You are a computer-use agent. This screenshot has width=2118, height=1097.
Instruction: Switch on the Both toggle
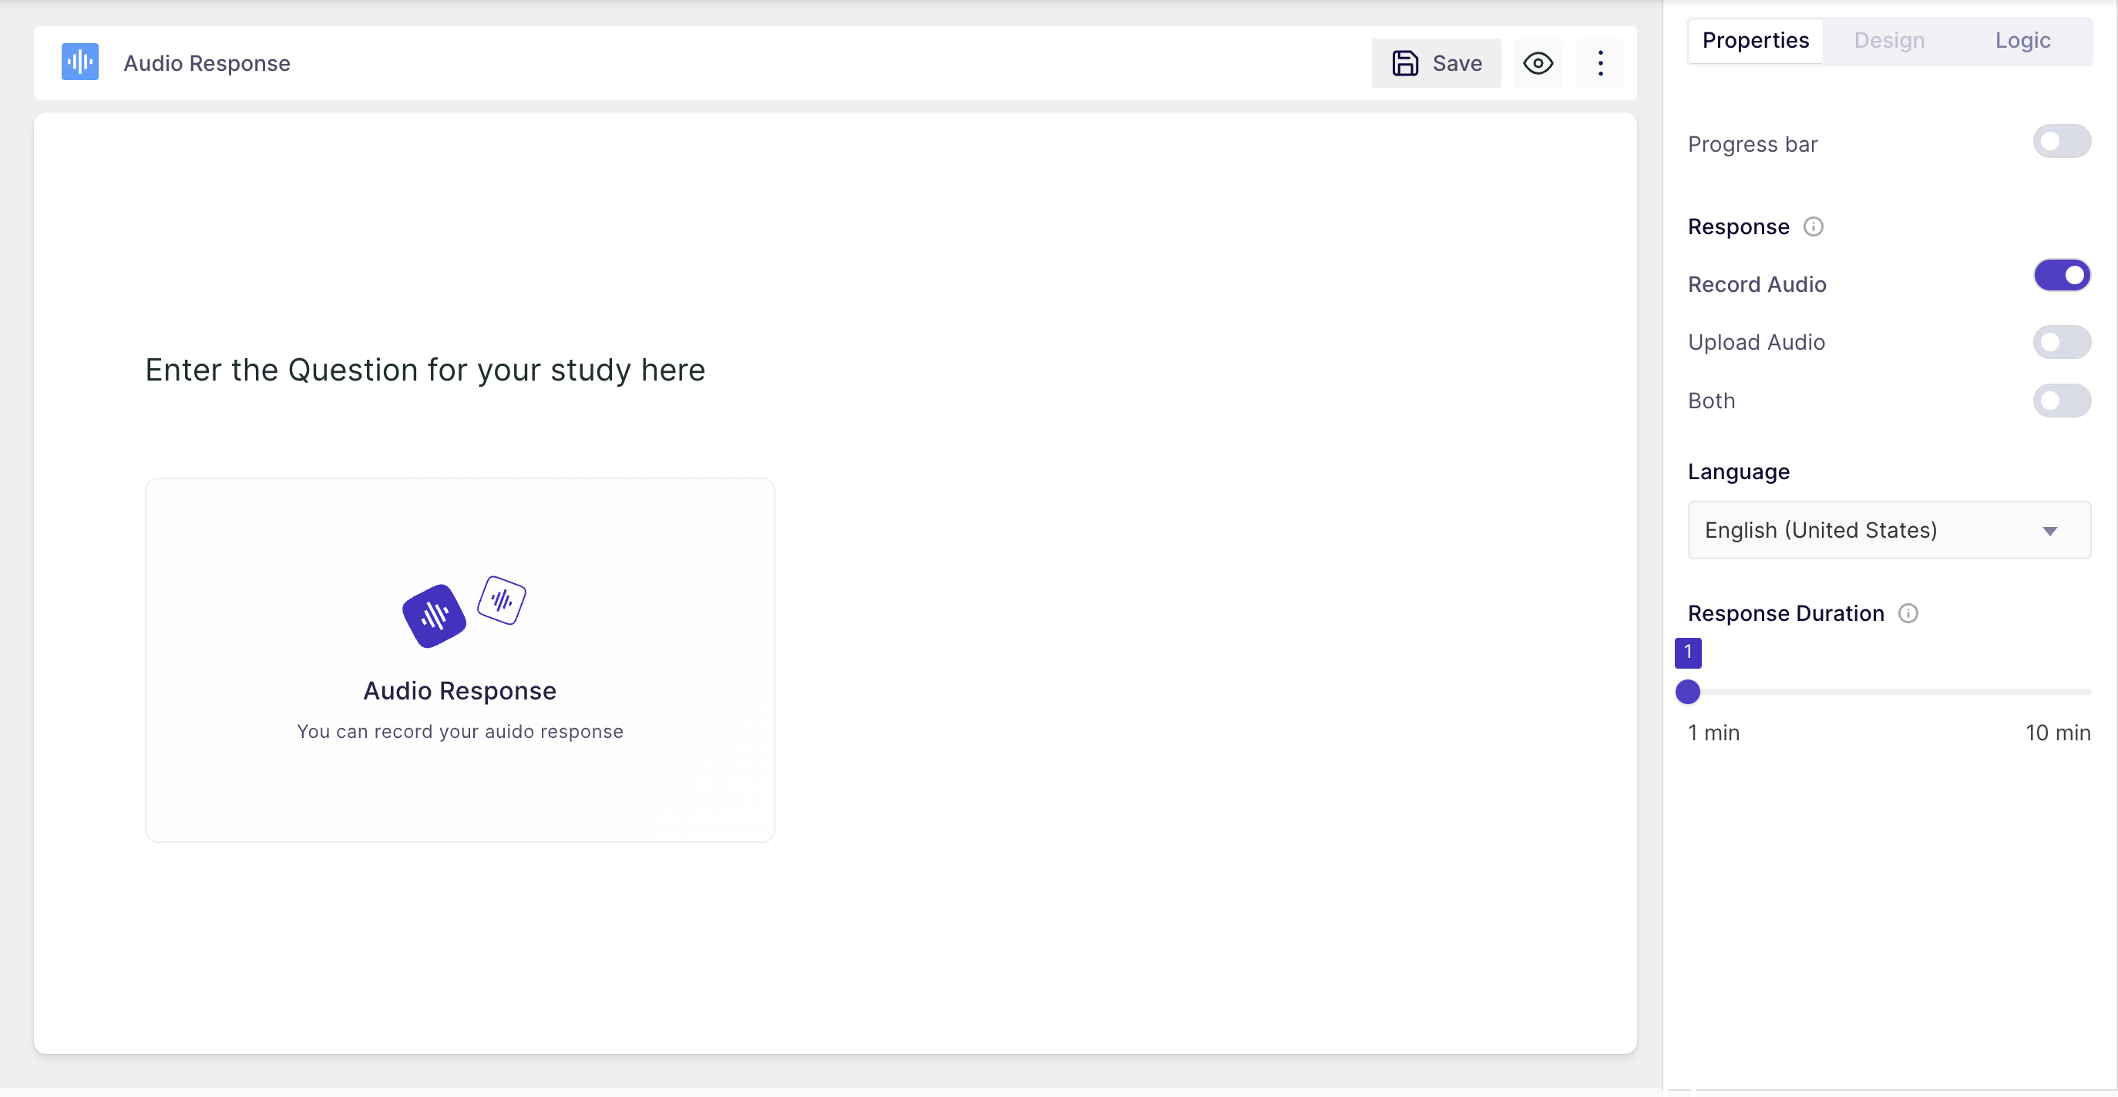[2061, 400]
